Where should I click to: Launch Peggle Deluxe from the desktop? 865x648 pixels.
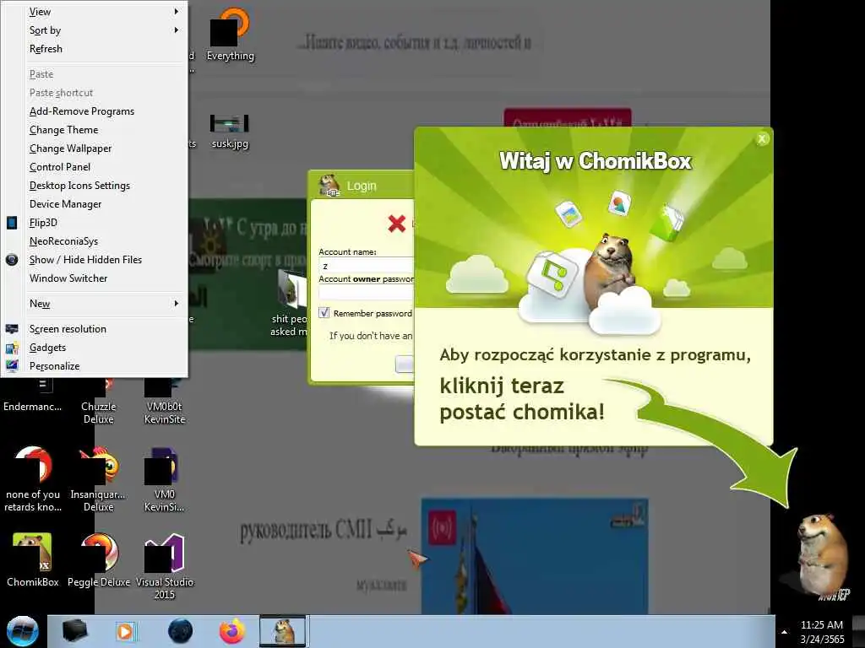click(98, 559)
